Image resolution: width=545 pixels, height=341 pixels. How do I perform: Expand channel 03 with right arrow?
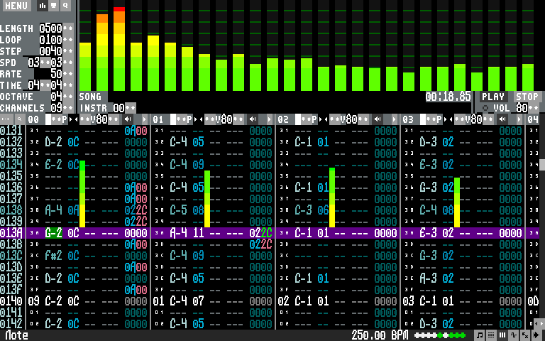519,119
